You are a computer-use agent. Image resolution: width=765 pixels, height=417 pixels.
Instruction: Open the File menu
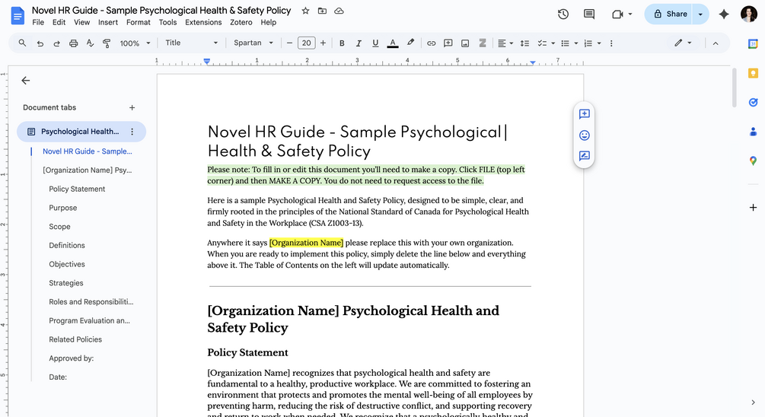(x=38, y=22)
